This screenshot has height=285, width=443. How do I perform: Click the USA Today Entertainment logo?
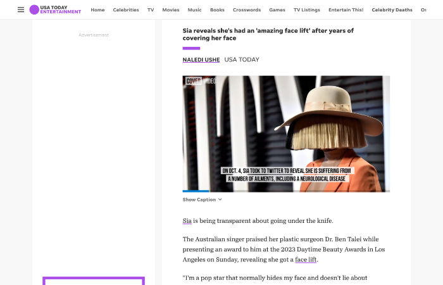click(56, 9)
